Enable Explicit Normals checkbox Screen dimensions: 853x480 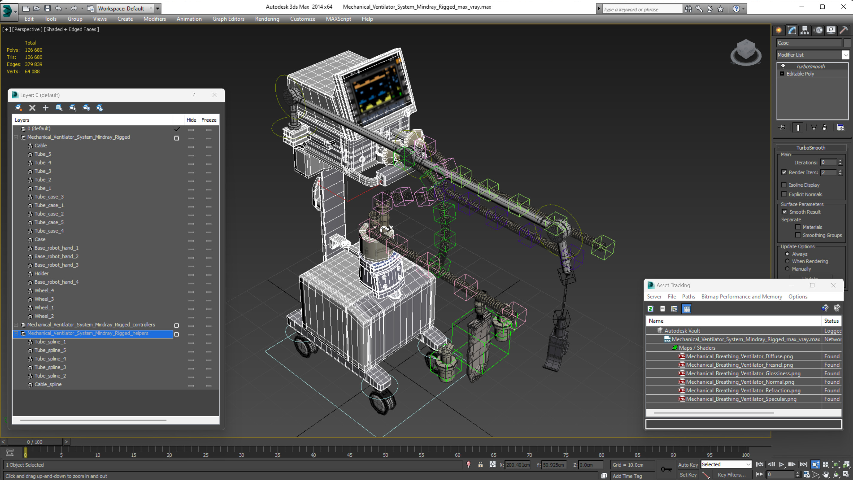(784, 194)
